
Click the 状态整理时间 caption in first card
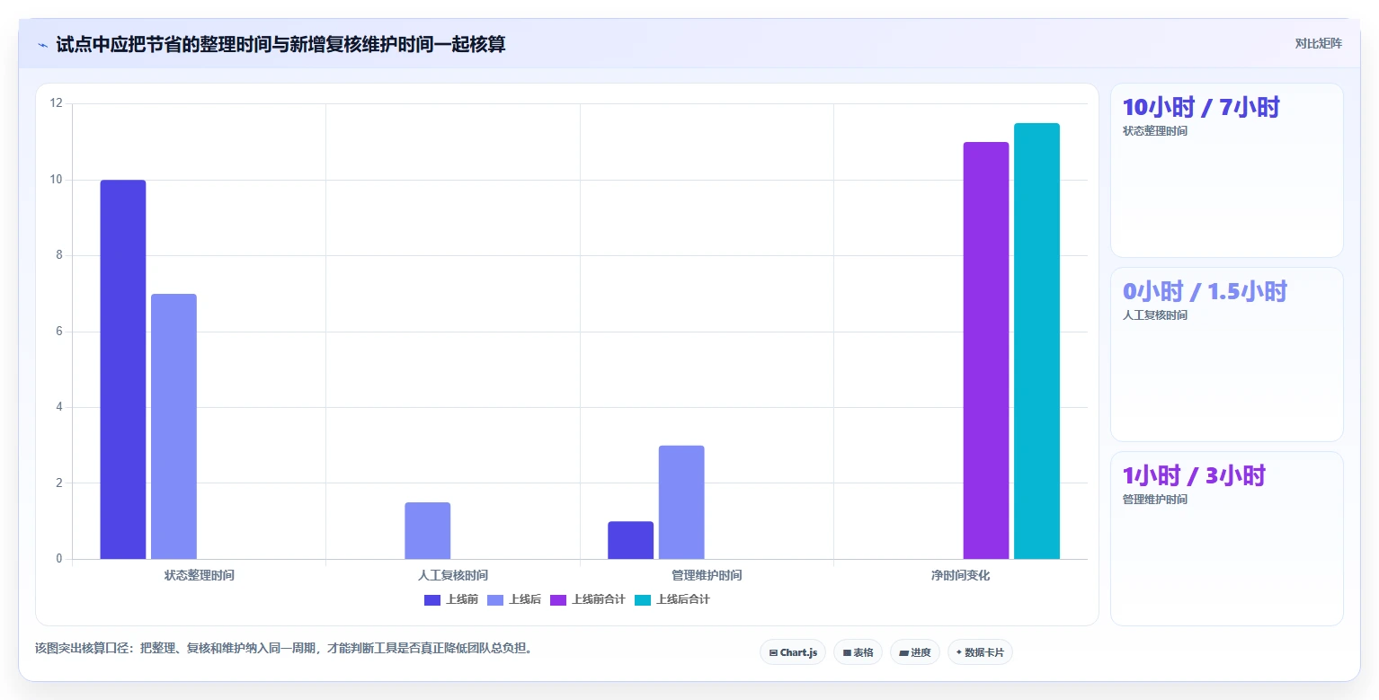point(1155,131)
